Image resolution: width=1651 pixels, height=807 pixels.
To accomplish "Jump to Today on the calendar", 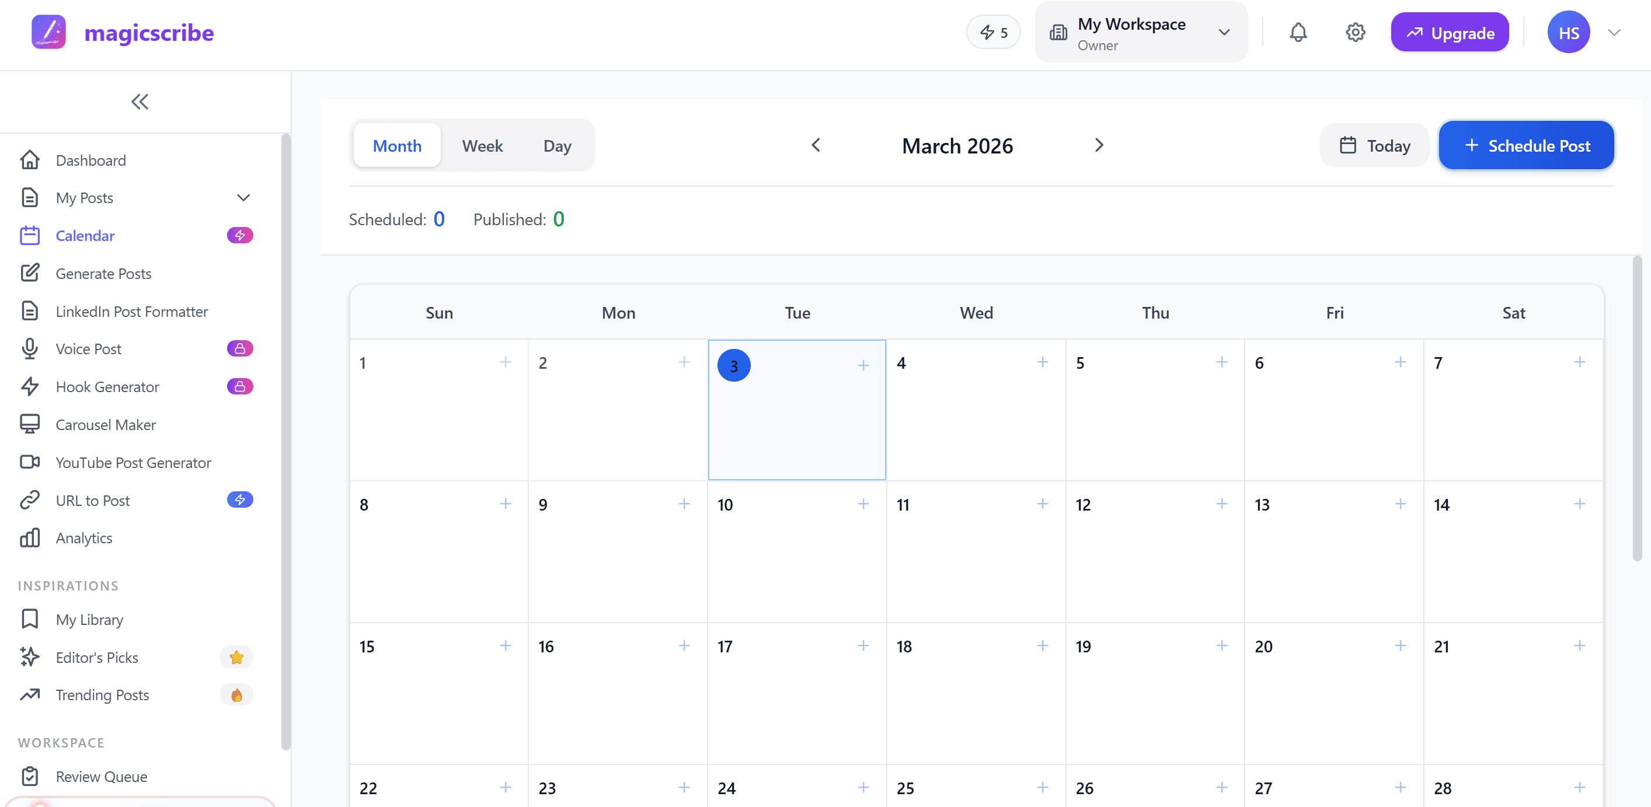I will [x=1375, y=145].
